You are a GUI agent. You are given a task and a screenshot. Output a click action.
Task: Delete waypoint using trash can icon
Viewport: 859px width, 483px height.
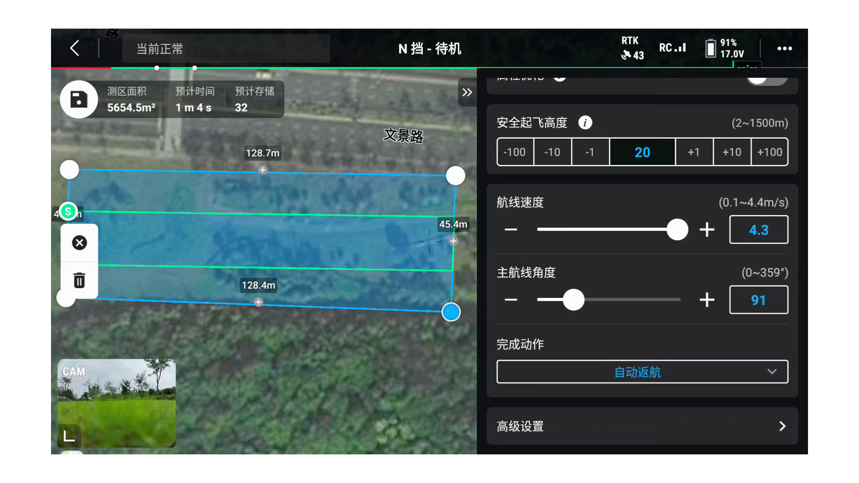tap(80, 280)
